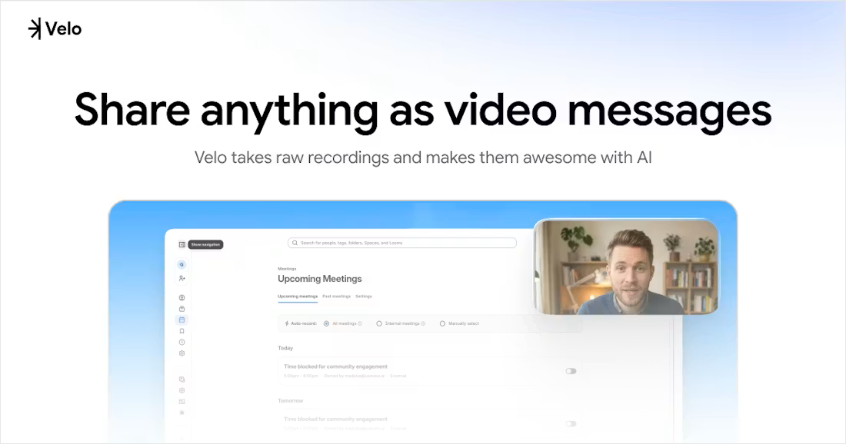Click the Today section label
This screenshot has height=444, width=846.
[x=285, y=348]
